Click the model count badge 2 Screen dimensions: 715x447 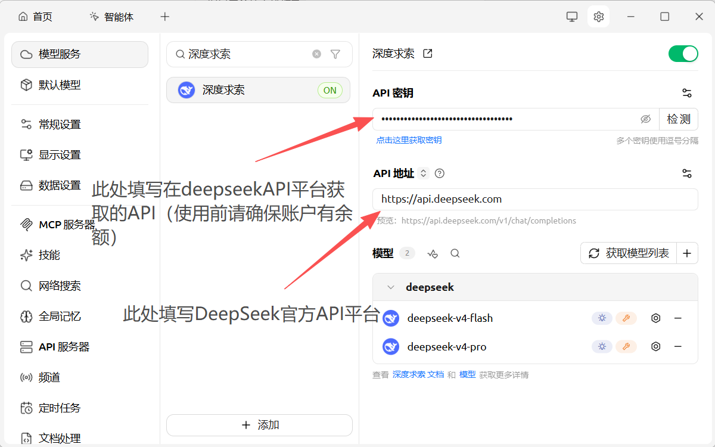point(407,253)
